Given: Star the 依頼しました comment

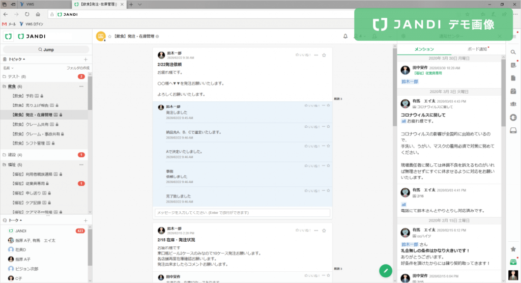Looking at the screenshot, I should pyautogui.click(x=328, y=165).
